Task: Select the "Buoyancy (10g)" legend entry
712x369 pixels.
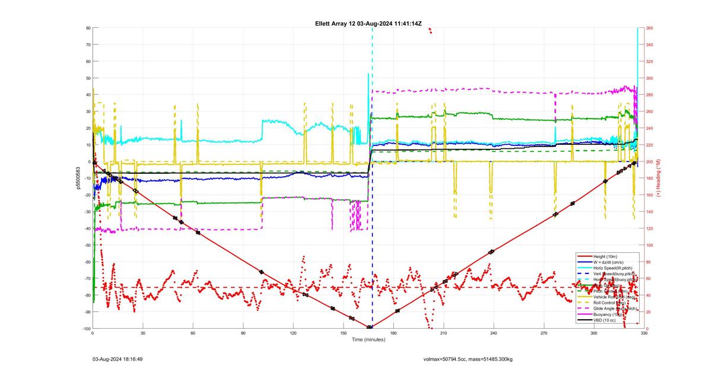Action: tap(609, 314)
